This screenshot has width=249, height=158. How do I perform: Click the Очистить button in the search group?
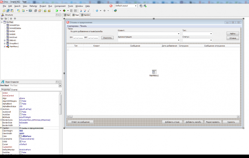pos(107,38)
